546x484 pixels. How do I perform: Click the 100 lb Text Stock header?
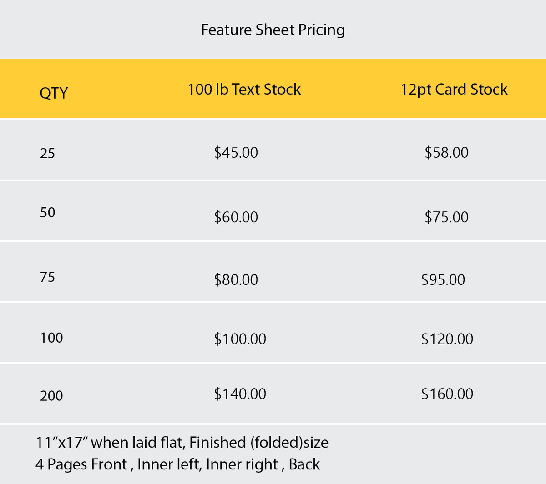[x=244, y=90]
